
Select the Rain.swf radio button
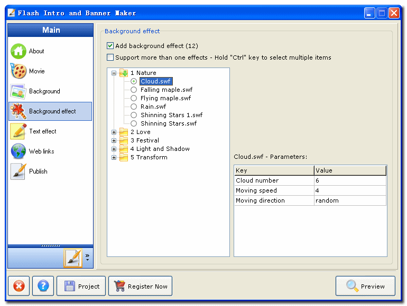point(134,107)
